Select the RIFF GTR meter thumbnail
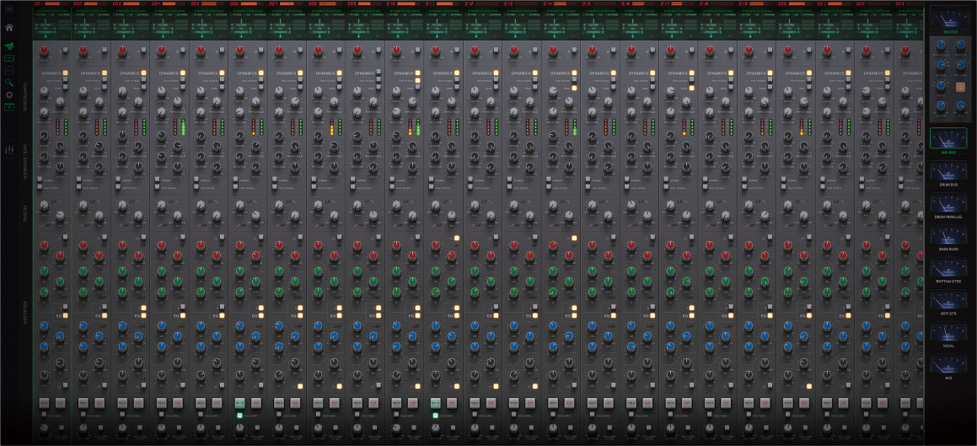This screenshot has width=977, height=446. (x=948, y=300)
